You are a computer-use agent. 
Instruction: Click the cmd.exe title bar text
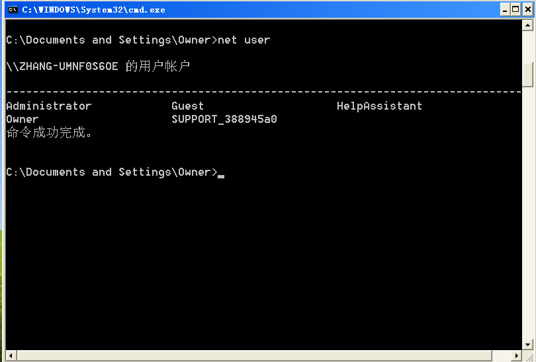(94, 9)
